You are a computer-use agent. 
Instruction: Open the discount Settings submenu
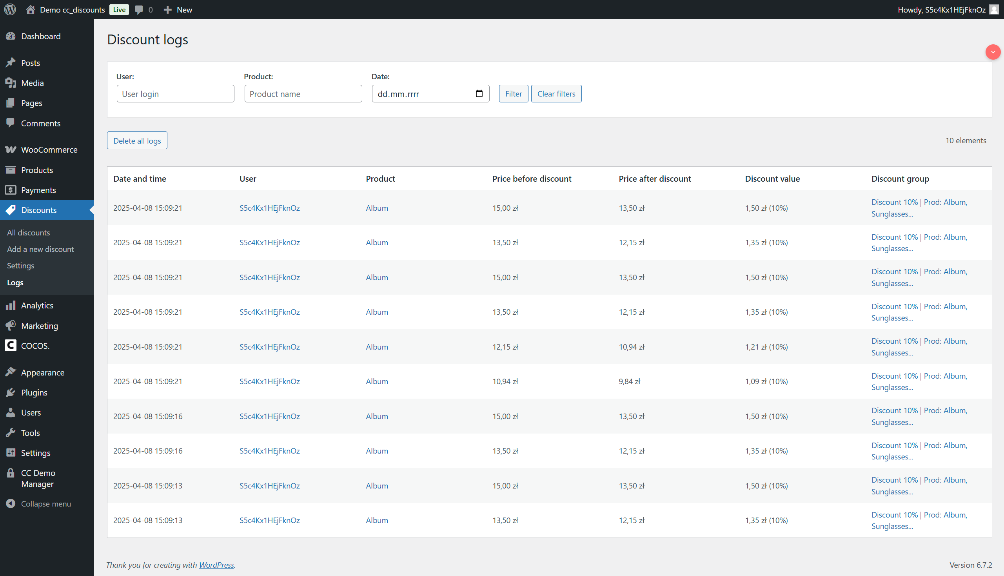(20, 266)
